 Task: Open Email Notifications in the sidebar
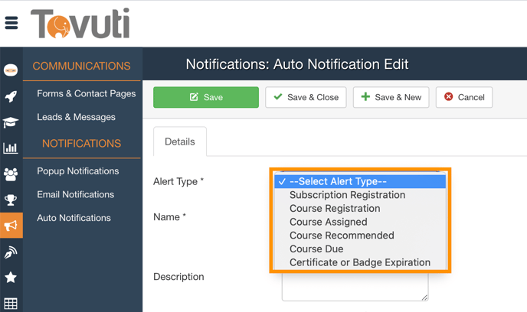[x=75, y=194]
